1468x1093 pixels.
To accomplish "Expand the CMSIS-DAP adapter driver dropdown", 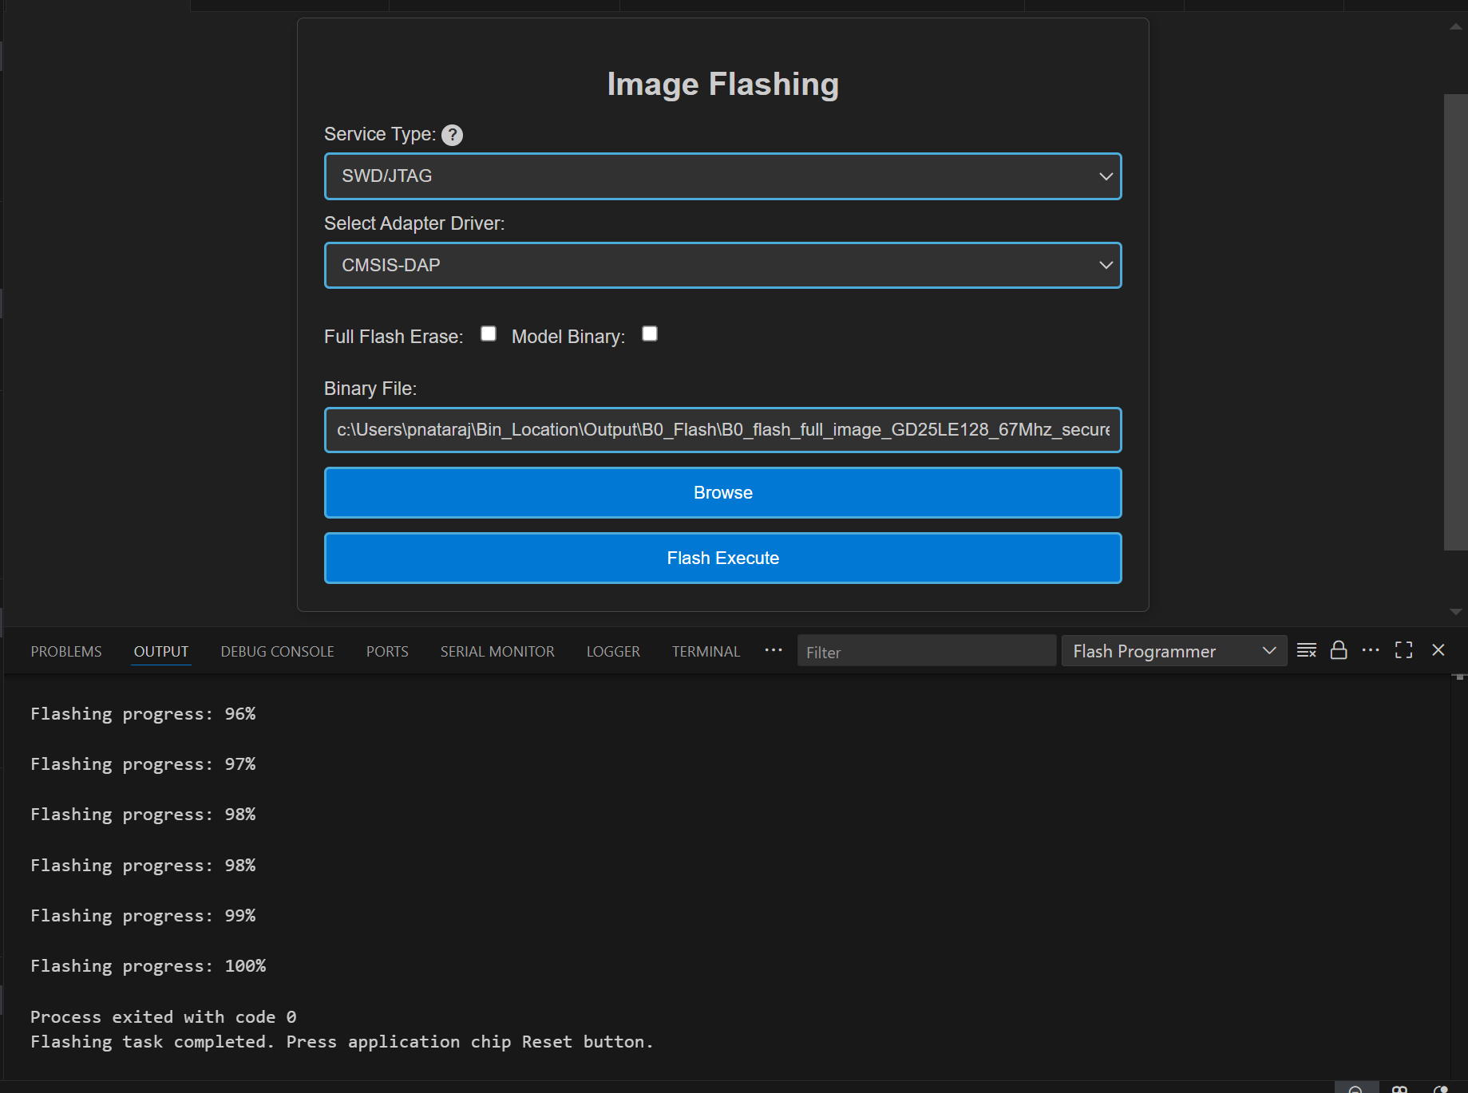I will 722,266.
